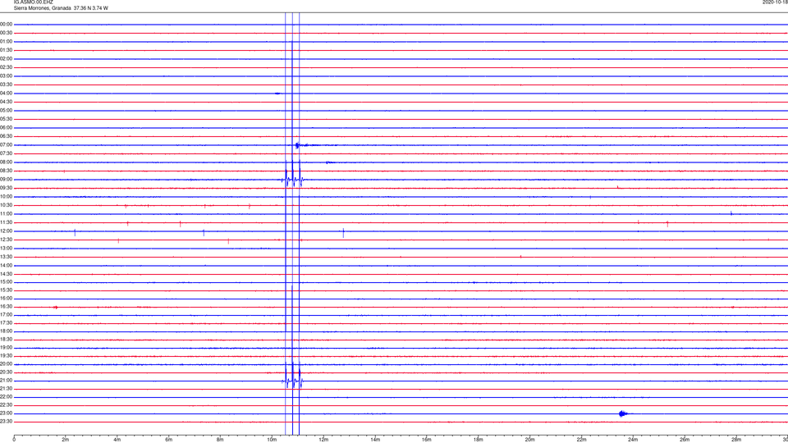
Task: Click the 10:00 trace time label
Action: (7, 196)
